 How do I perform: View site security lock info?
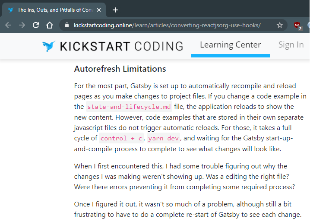[x=67, y=25]
